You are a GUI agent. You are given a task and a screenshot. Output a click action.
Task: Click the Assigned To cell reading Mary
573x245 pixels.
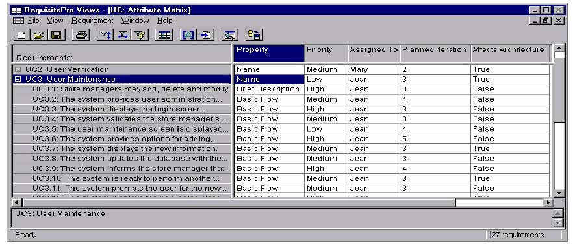(374, 69)
